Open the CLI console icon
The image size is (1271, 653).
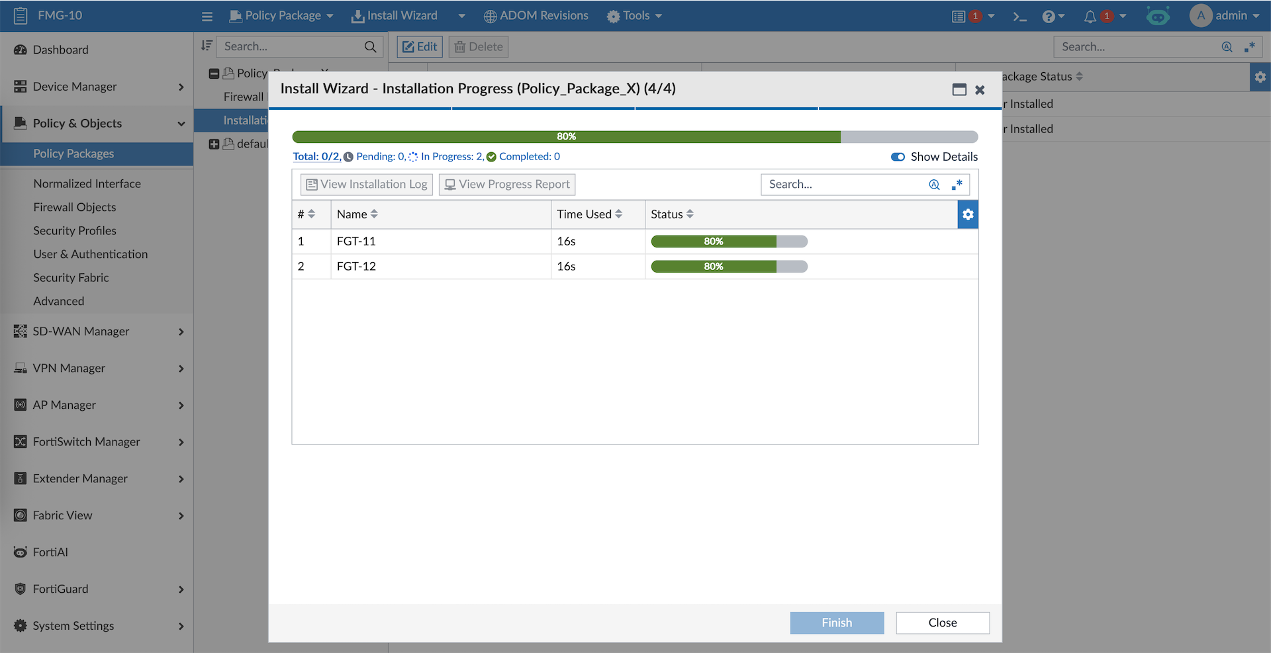(1019, 17)
